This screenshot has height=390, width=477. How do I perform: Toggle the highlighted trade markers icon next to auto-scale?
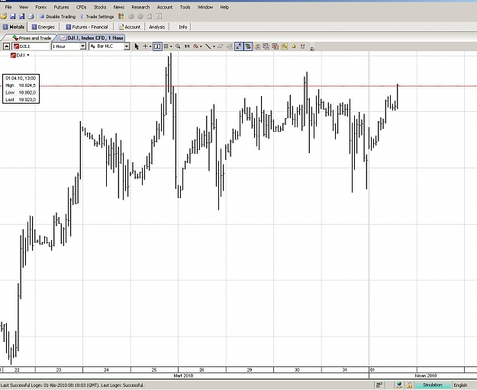(248, 46)
